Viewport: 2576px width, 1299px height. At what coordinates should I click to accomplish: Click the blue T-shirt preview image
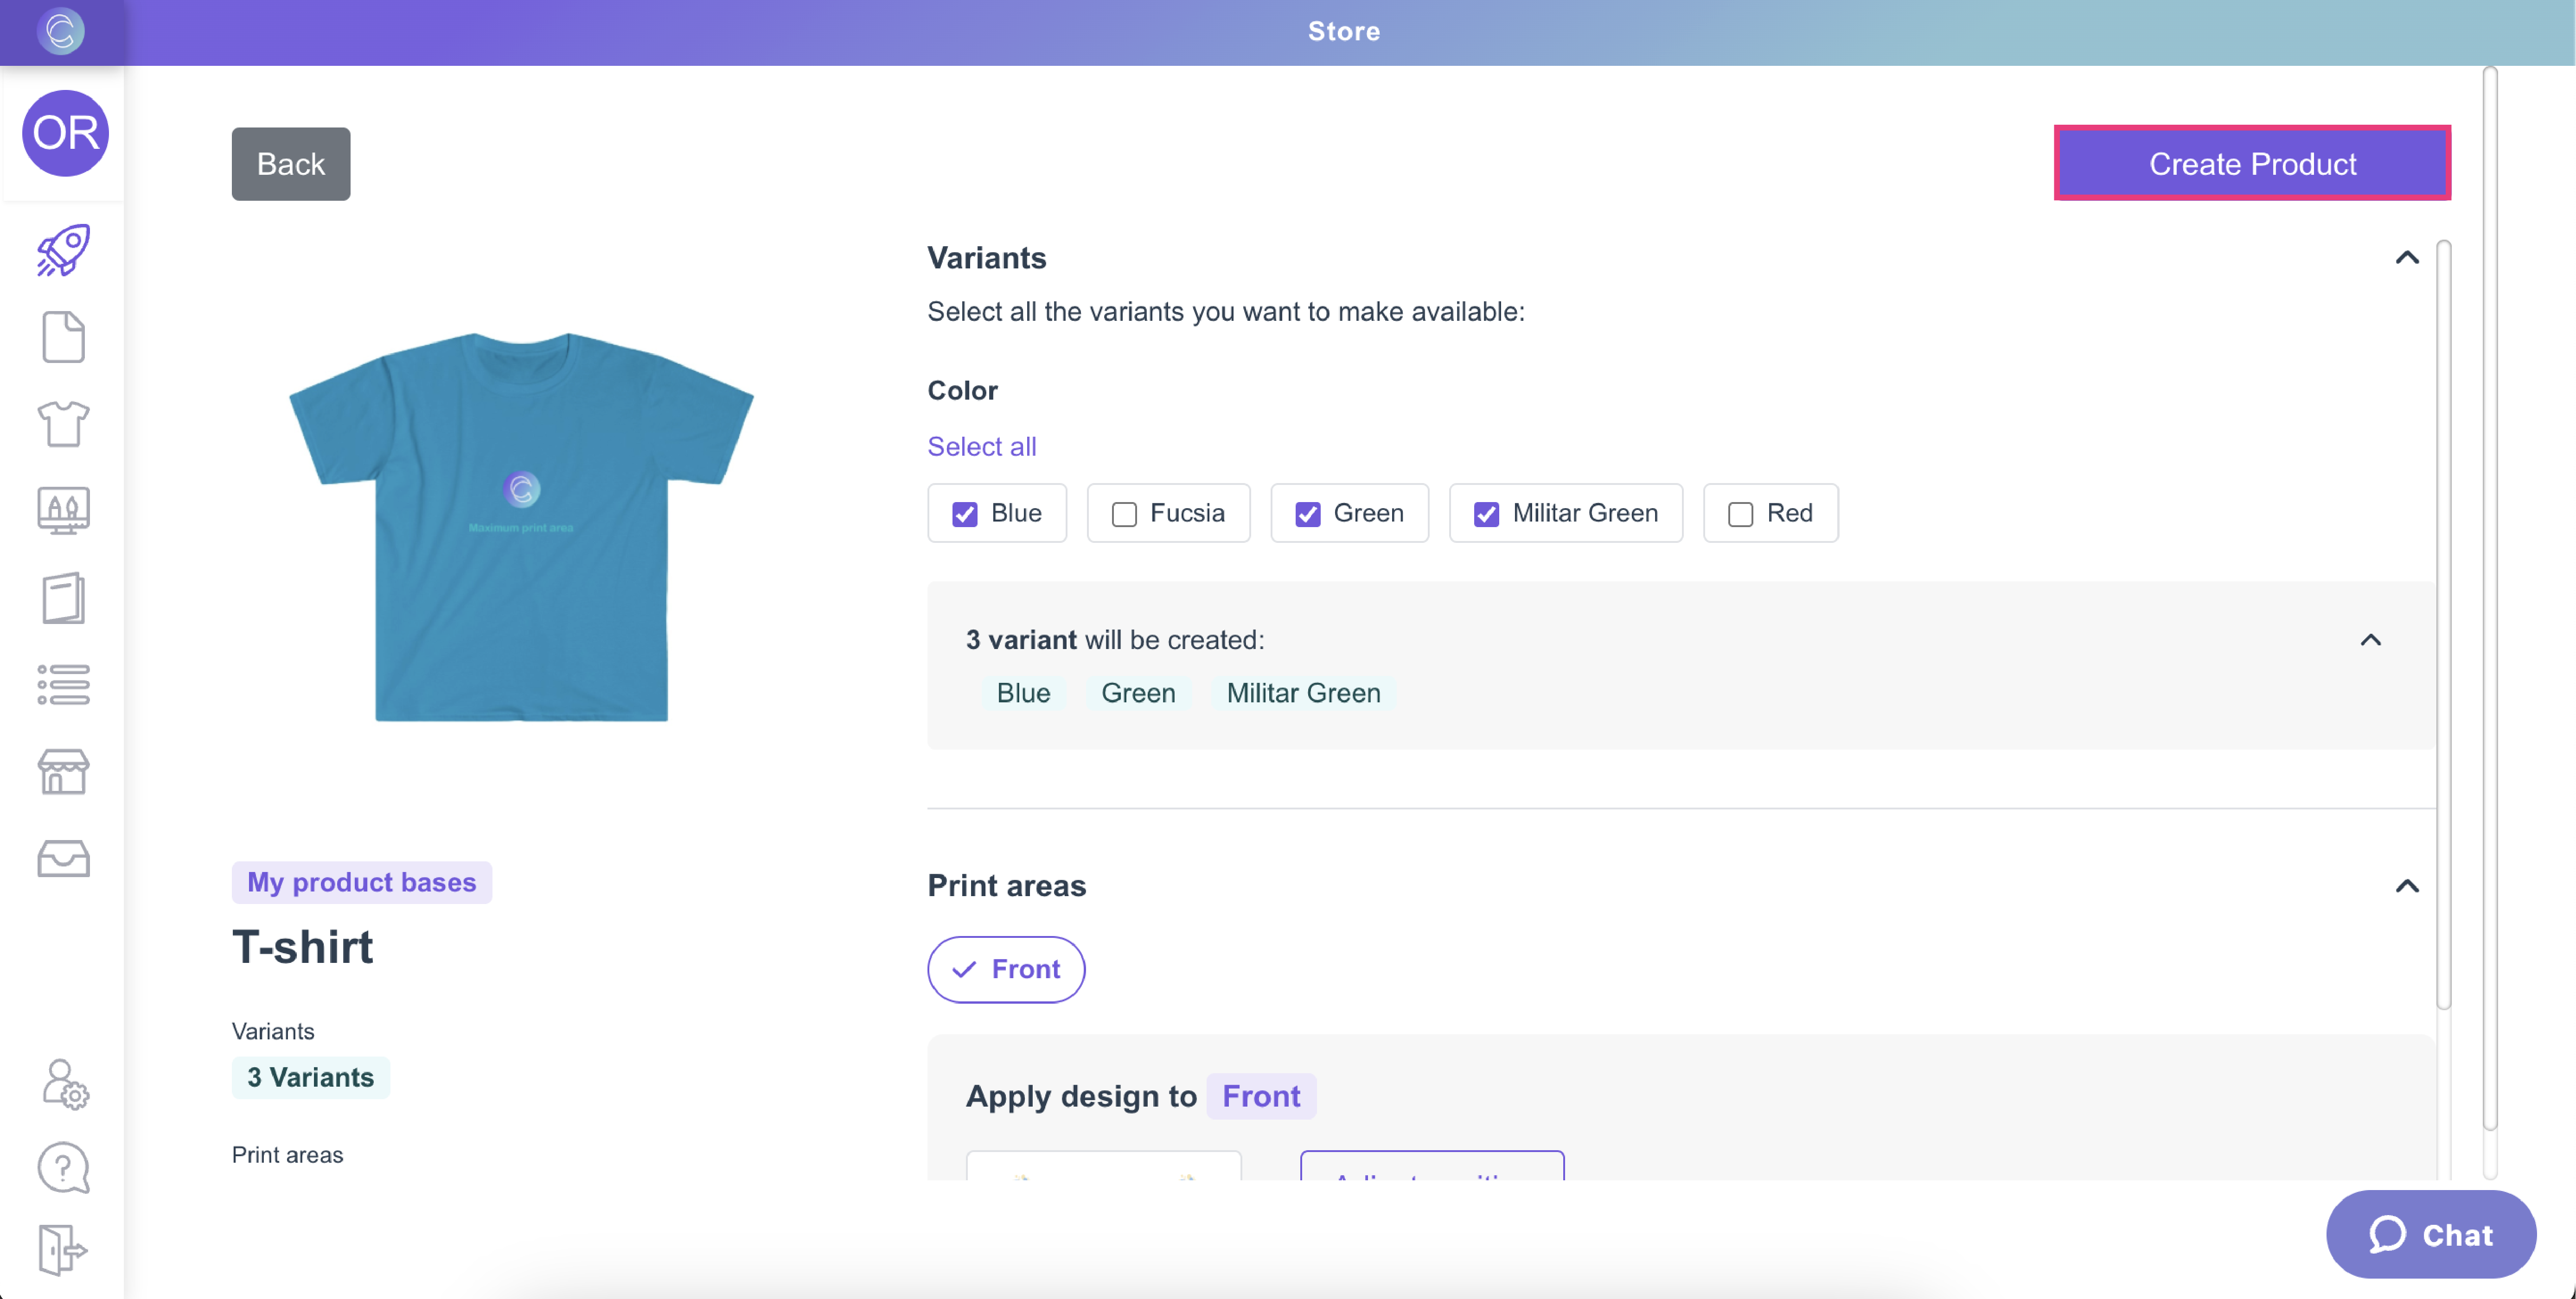[521, 526]
